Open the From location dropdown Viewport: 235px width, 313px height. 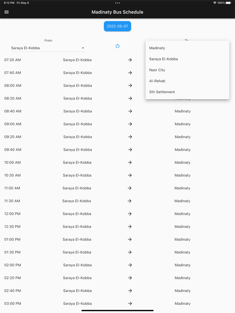83,48
